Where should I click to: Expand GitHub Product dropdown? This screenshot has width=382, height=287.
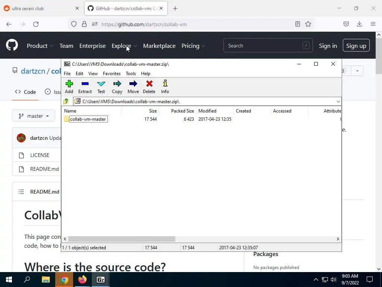[x=40, y=46]
